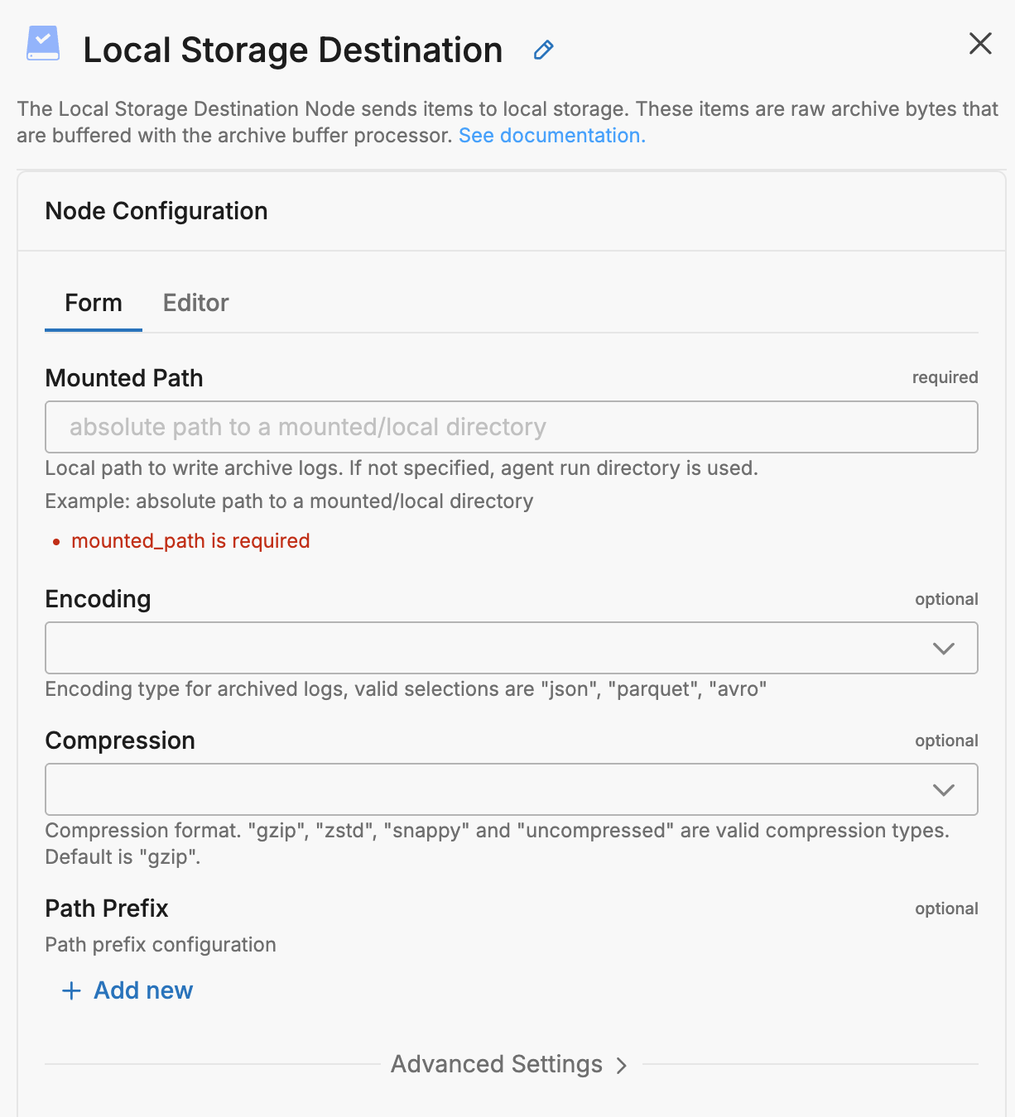Image resolution: width=1015 pixels, height=1117 pixels.
Task: Click the mounted_path is required error message
Action: click(x=190, y=541)
